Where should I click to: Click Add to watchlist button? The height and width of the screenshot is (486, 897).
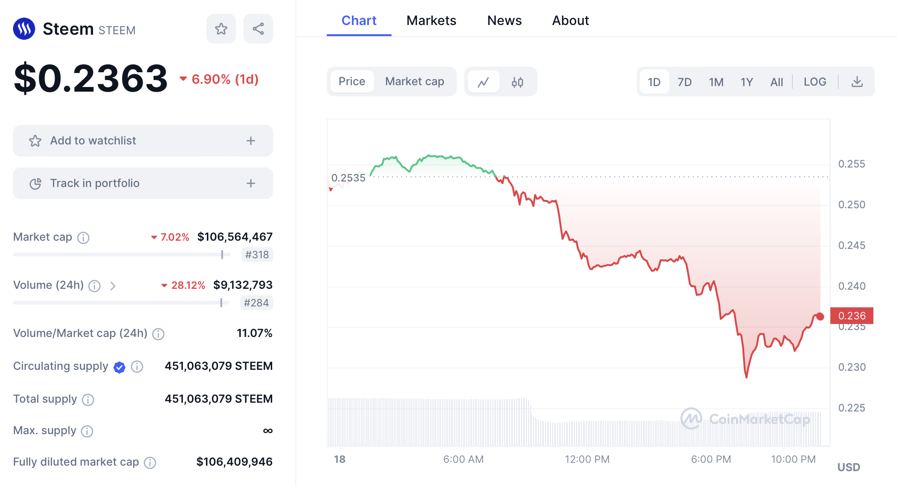[93, 141]
